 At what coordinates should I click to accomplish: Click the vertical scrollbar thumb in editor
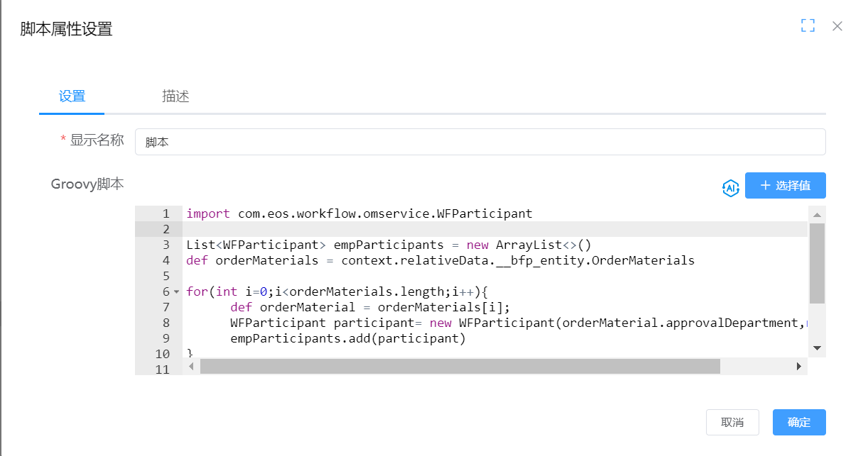817,262
